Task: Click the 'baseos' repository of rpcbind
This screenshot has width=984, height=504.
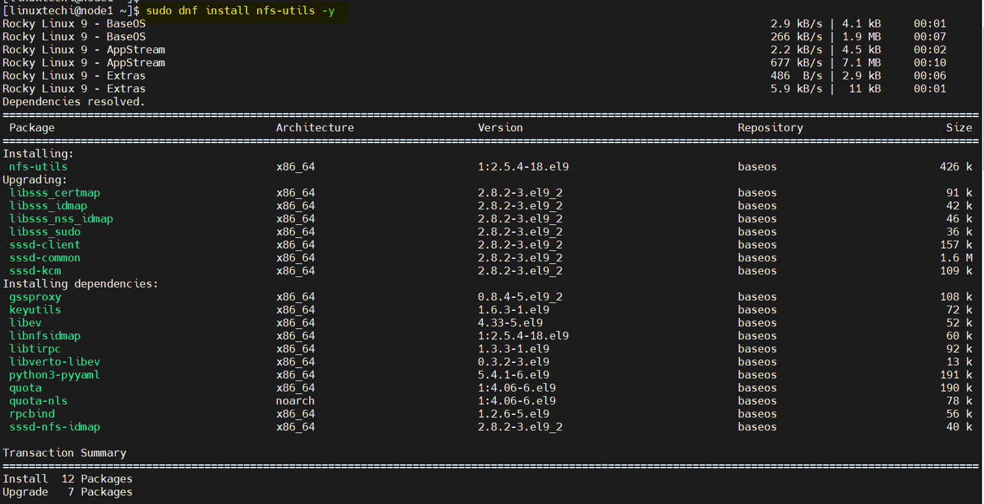Action: tap(758, 414)
